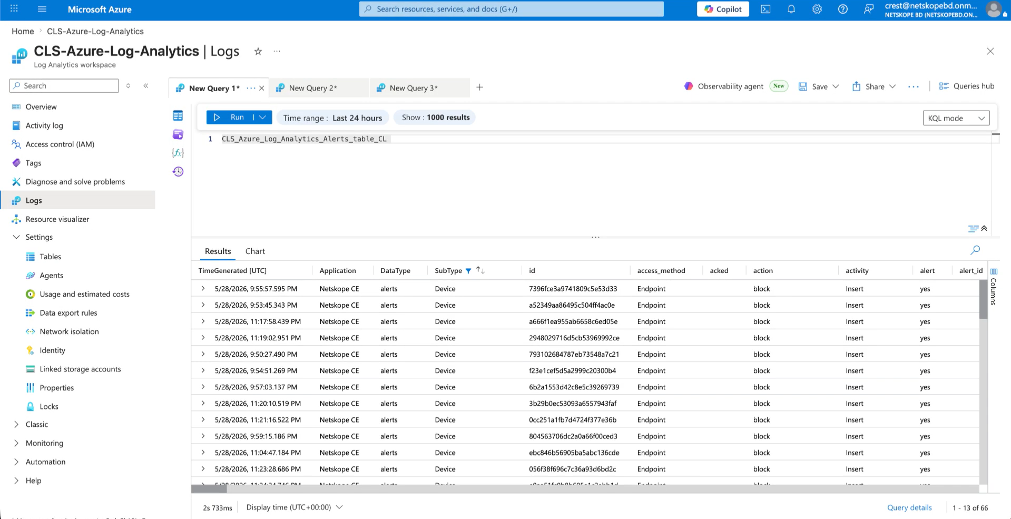Viewport: 1011px width, 519px height.
Task: Click the results vertical scrollbar
Action: 983,299
